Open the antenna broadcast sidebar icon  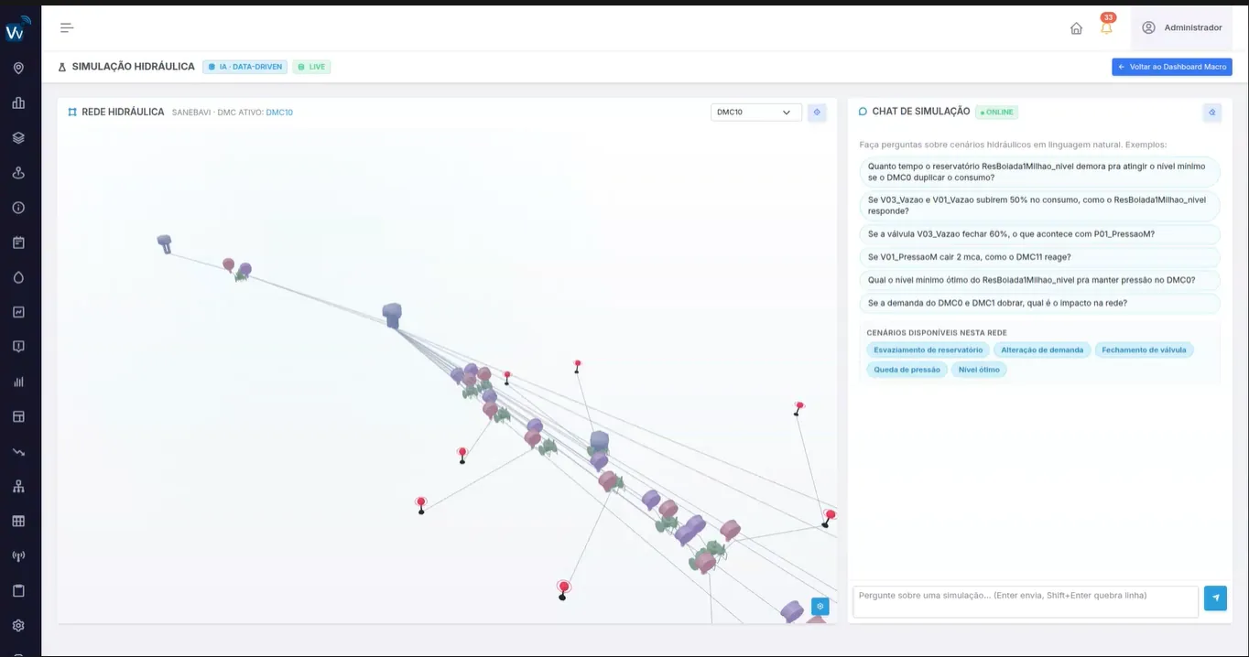[18, 556]
